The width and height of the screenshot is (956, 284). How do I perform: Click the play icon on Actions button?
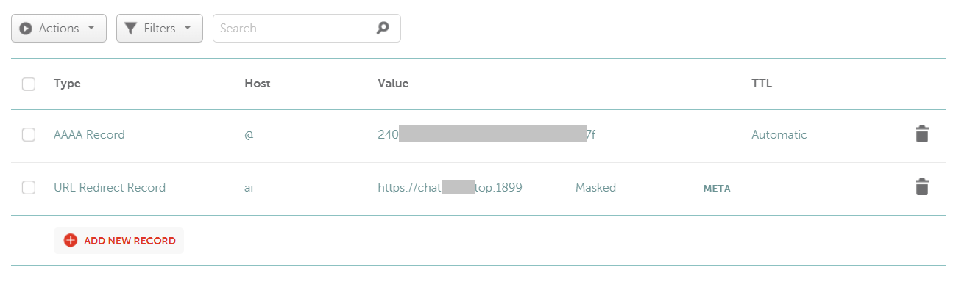pyautogui.click(x=26, y=29)
